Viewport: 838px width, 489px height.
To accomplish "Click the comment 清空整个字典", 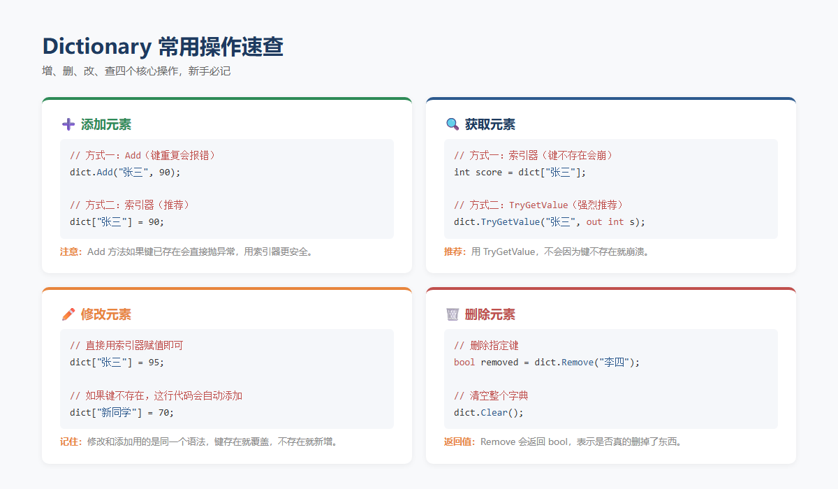I will pos(491,395).
